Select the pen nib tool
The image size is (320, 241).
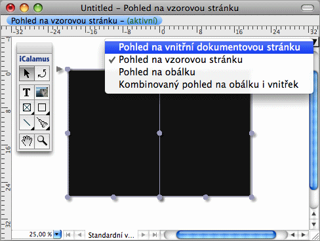[42, 122]
